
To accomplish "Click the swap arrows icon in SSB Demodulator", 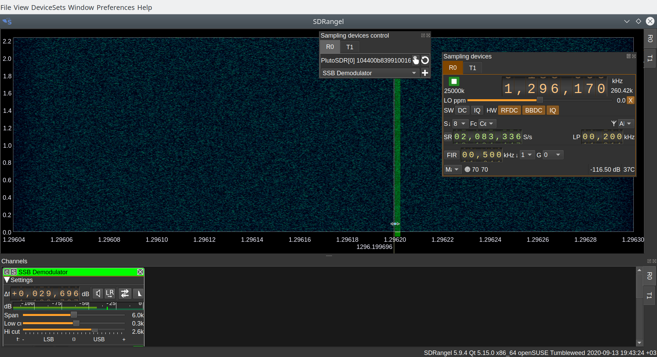I will (x=125, y=293).
